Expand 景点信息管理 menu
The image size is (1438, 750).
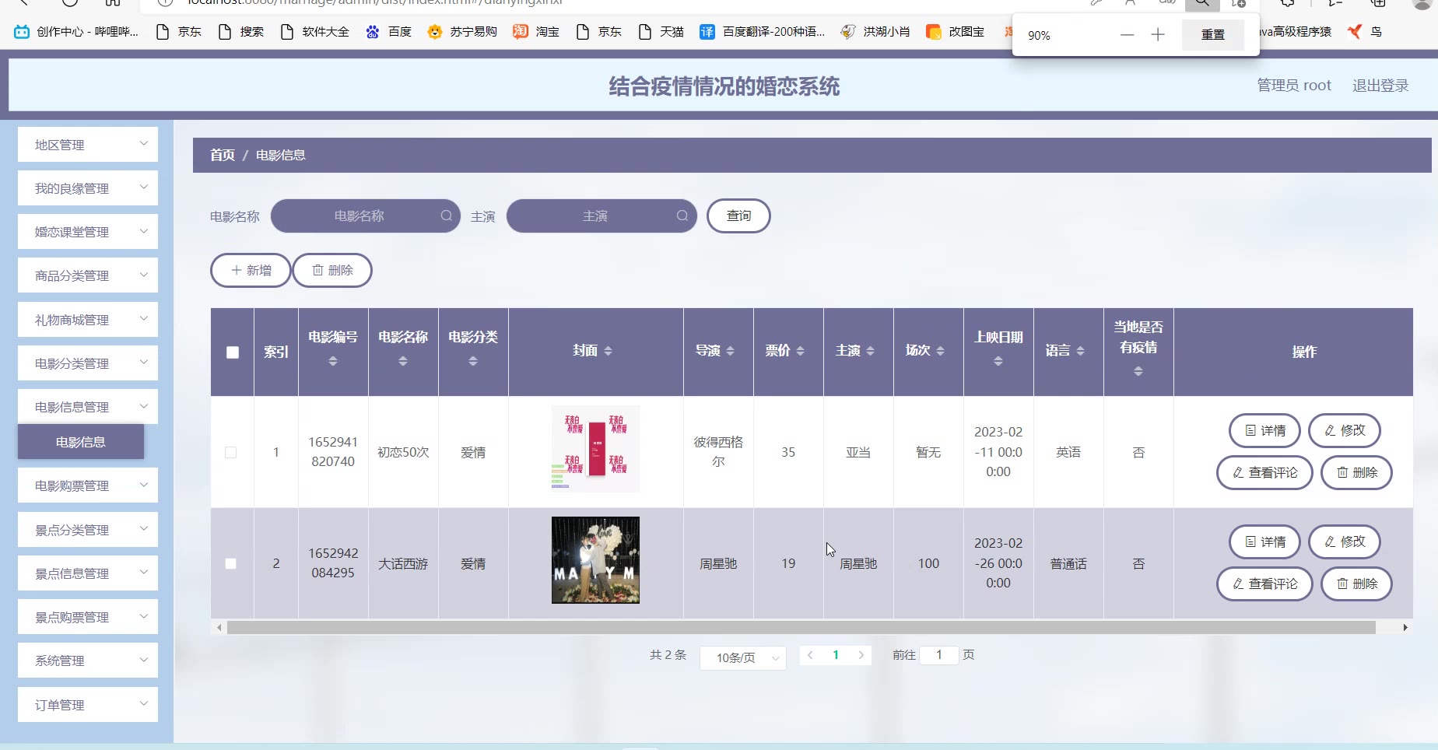88,573
